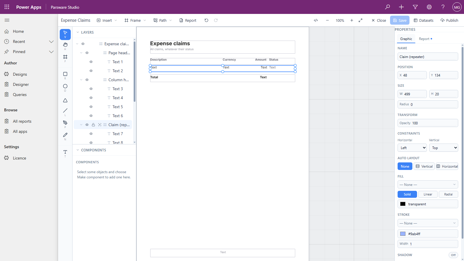The height and width of the screenshot is (261, 464).
Task: Open search in the top bar
Action: pos(387,7)
